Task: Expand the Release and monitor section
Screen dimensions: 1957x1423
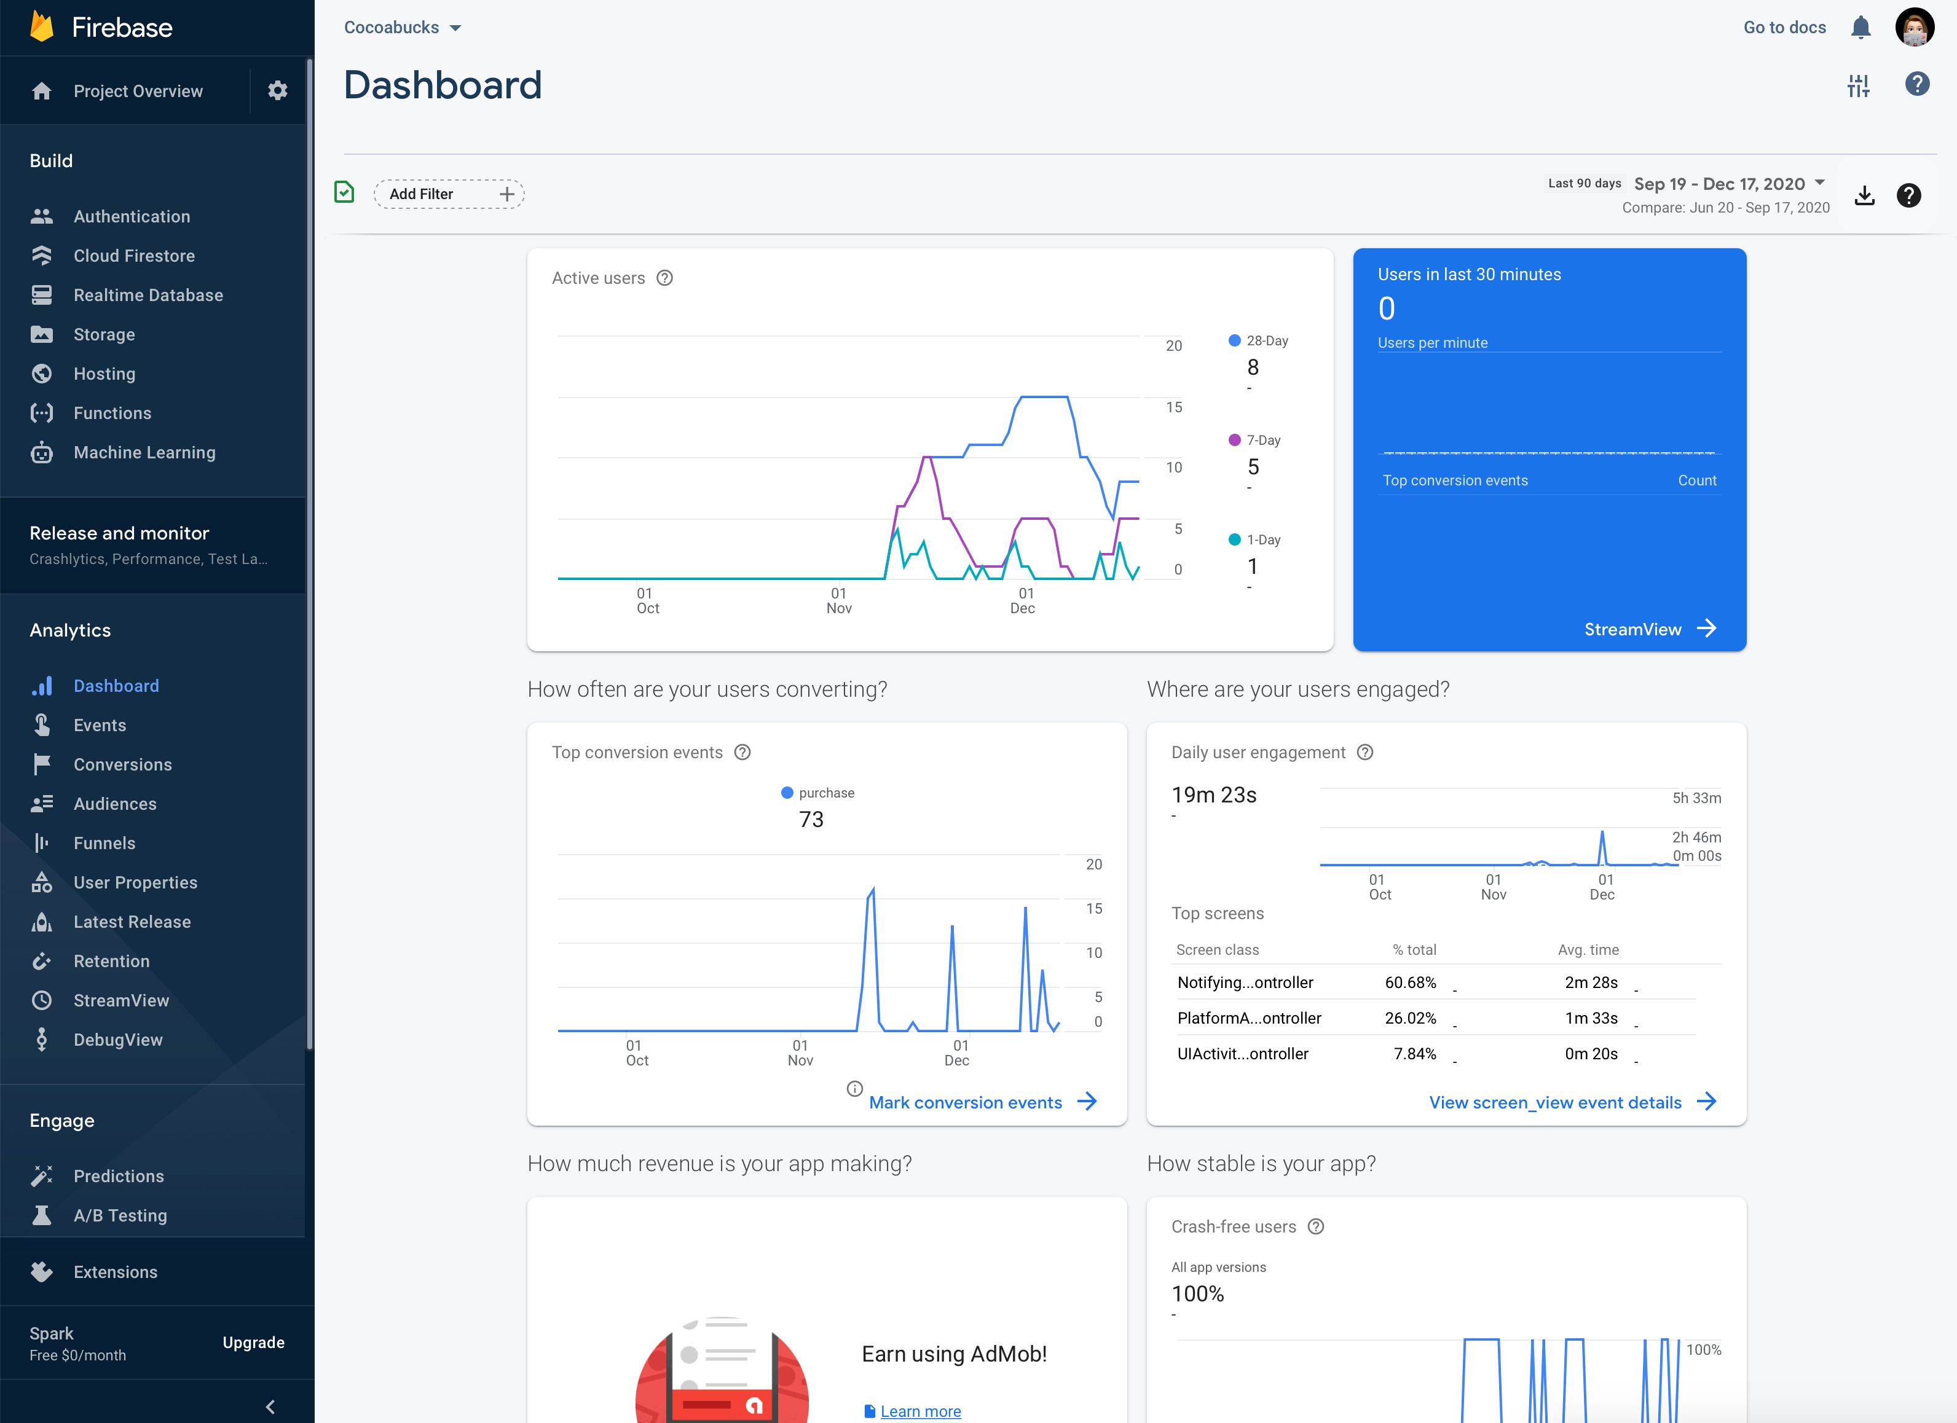Action: (152, 545)
